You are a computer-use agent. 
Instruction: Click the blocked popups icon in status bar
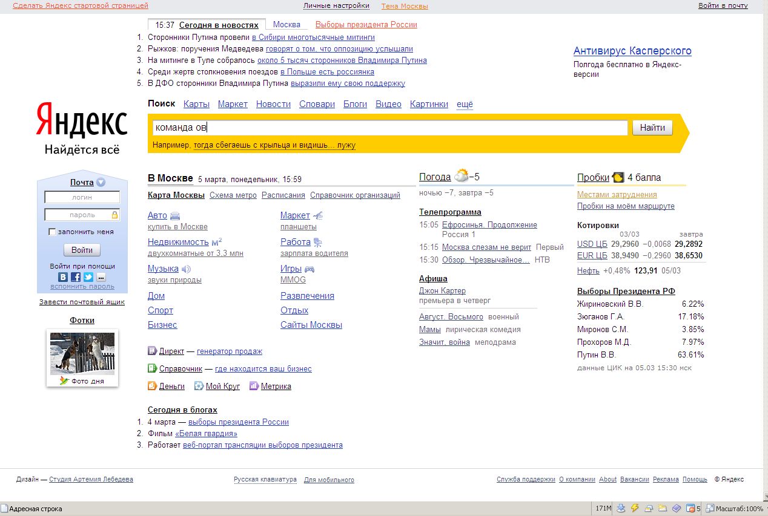point(690,508)
